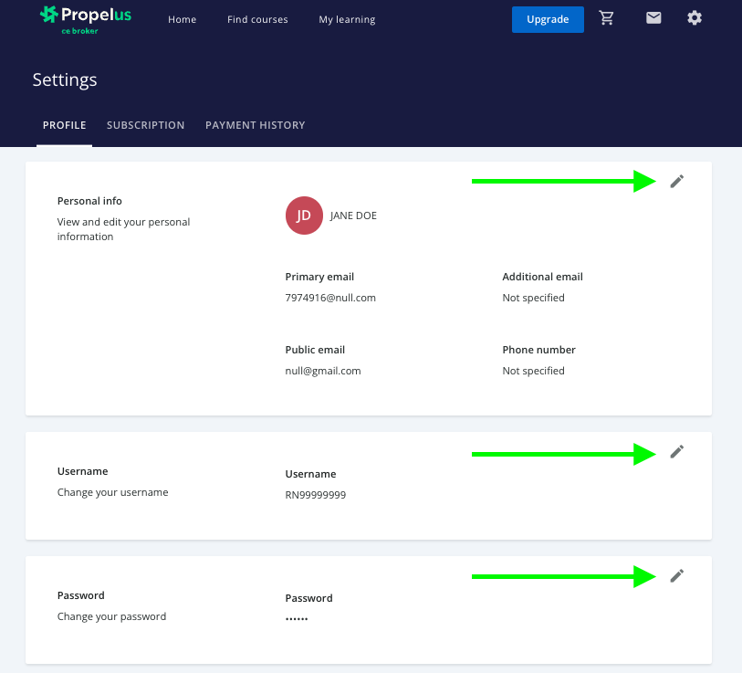
Task: Click the masked password dots
Action: tap(297, 618)
